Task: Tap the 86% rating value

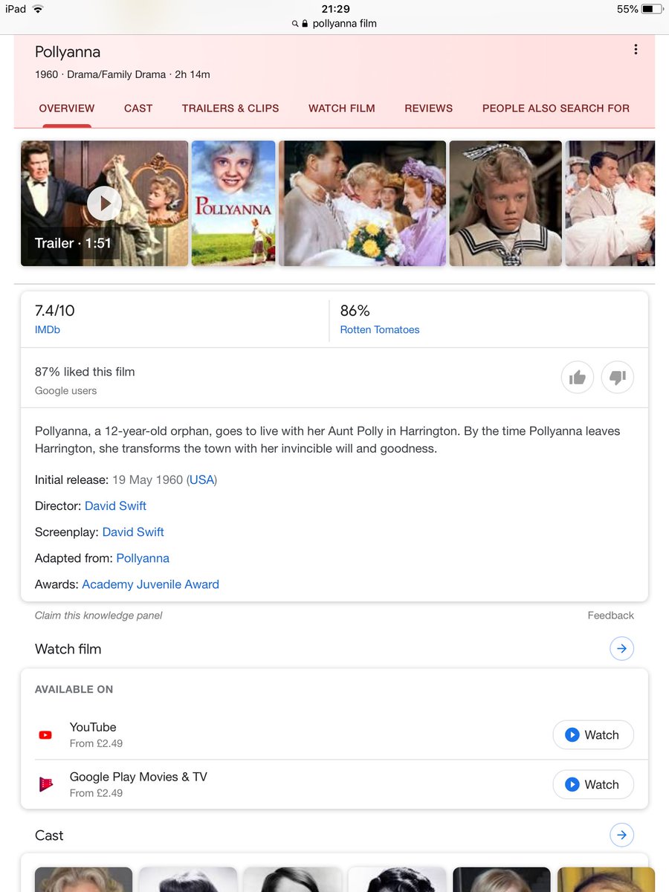Action: tap(355, 311)
